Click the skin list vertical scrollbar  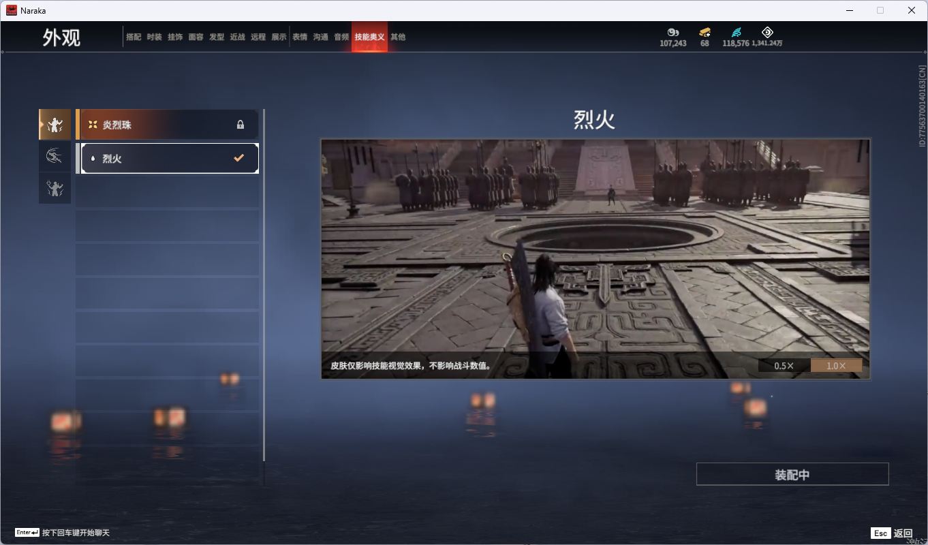[264, 286]
